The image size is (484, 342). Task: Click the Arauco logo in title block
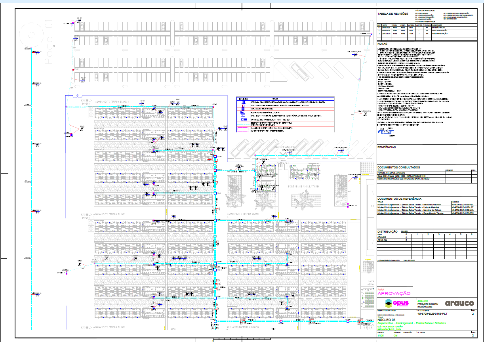pyautogui.click(x=459, y=303)
